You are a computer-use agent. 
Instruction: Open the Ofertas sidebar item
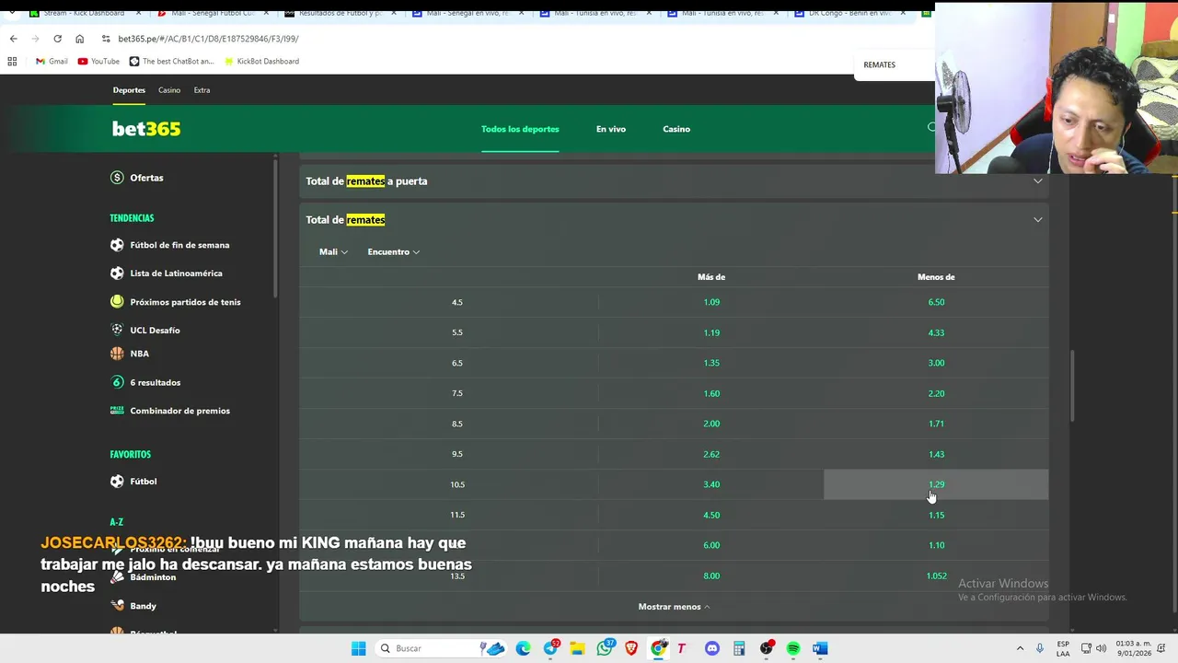tap(136, 178)
